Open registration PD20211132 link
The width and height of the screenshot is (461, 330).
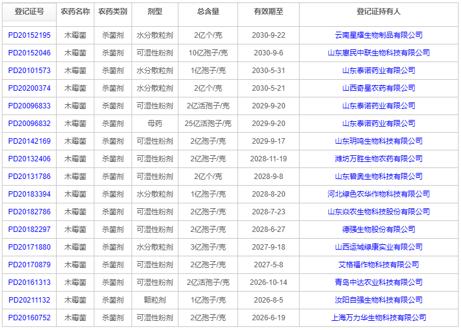click(x=29, y=300)
